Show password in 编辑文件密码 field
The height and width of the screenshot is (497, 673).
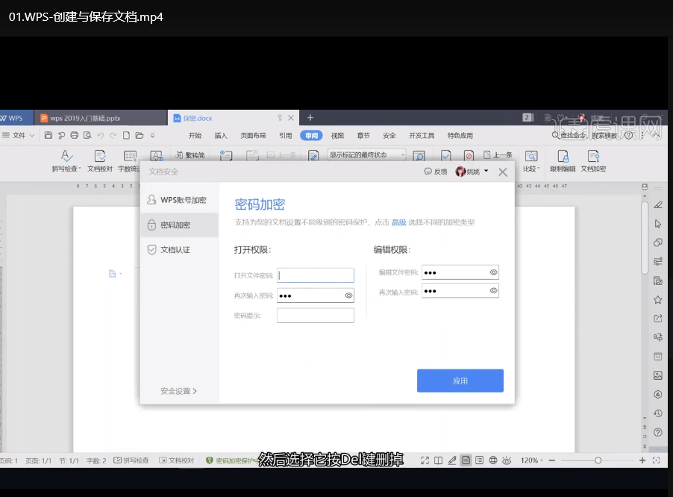point(494,272)
